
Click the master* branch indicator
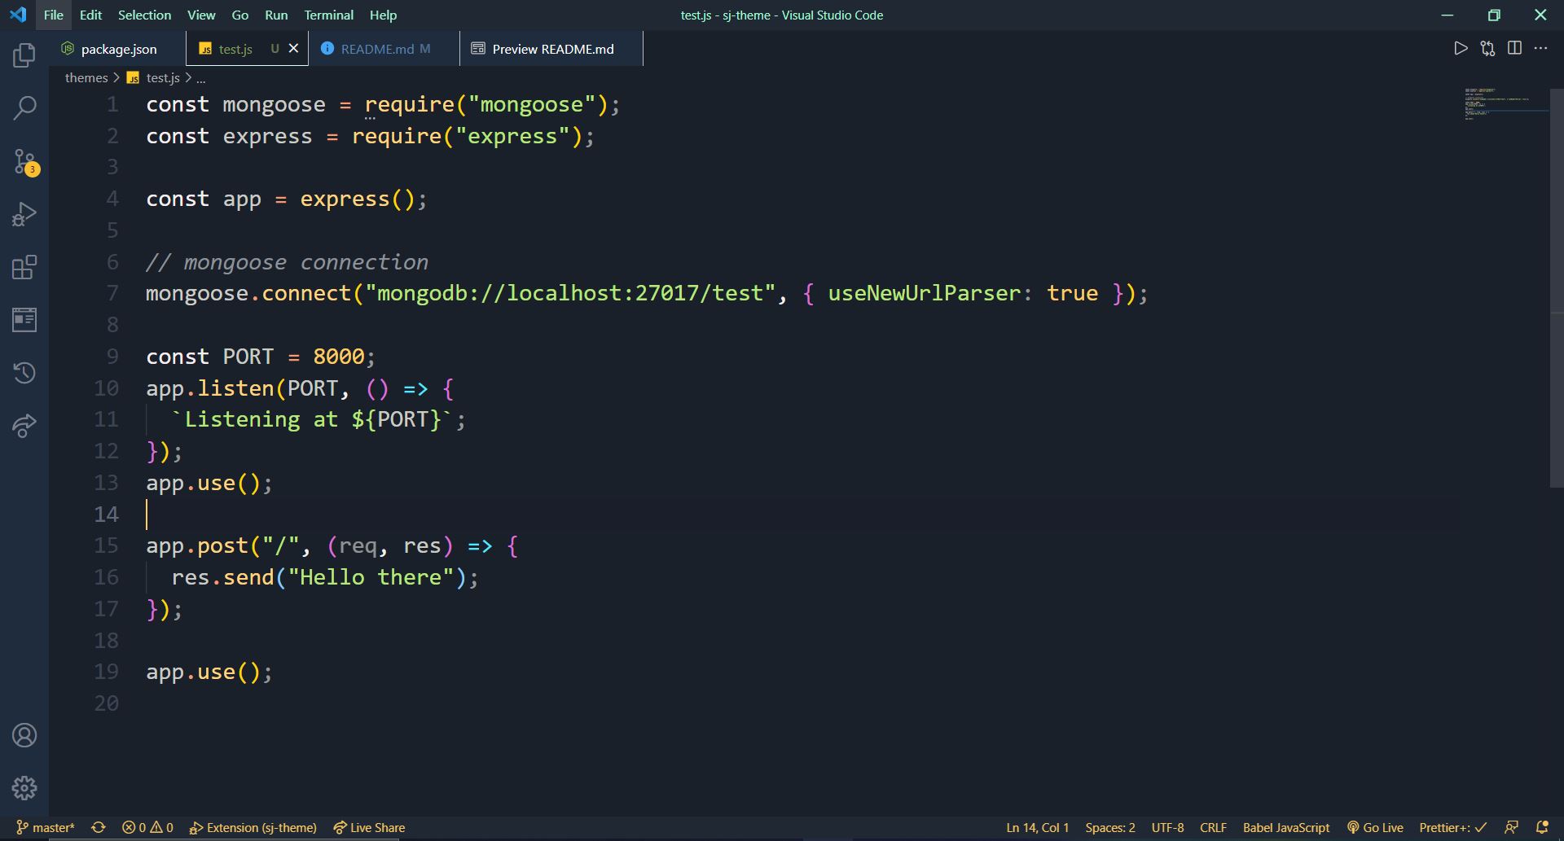coord(46,827)
